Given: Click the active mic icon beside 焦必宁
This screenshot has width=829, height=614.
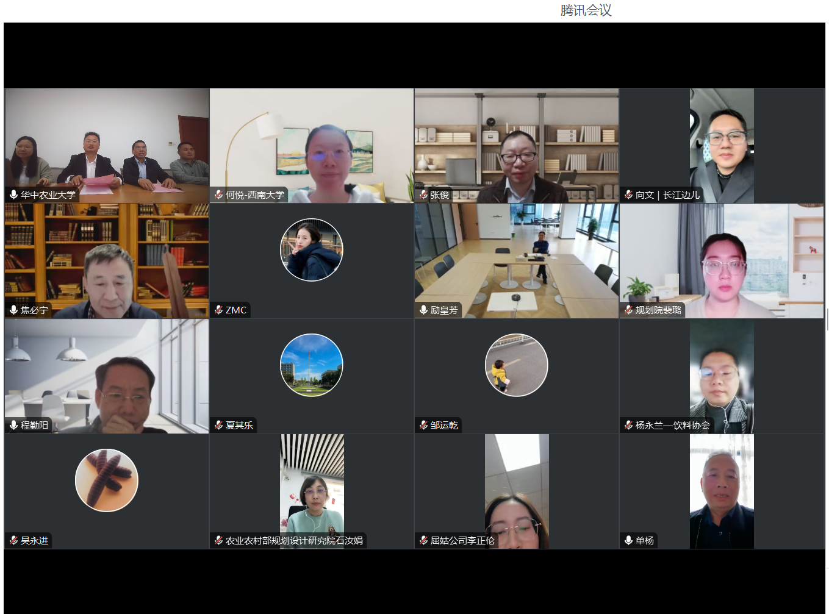Looking at the screenshot, I should coord(13,310).
